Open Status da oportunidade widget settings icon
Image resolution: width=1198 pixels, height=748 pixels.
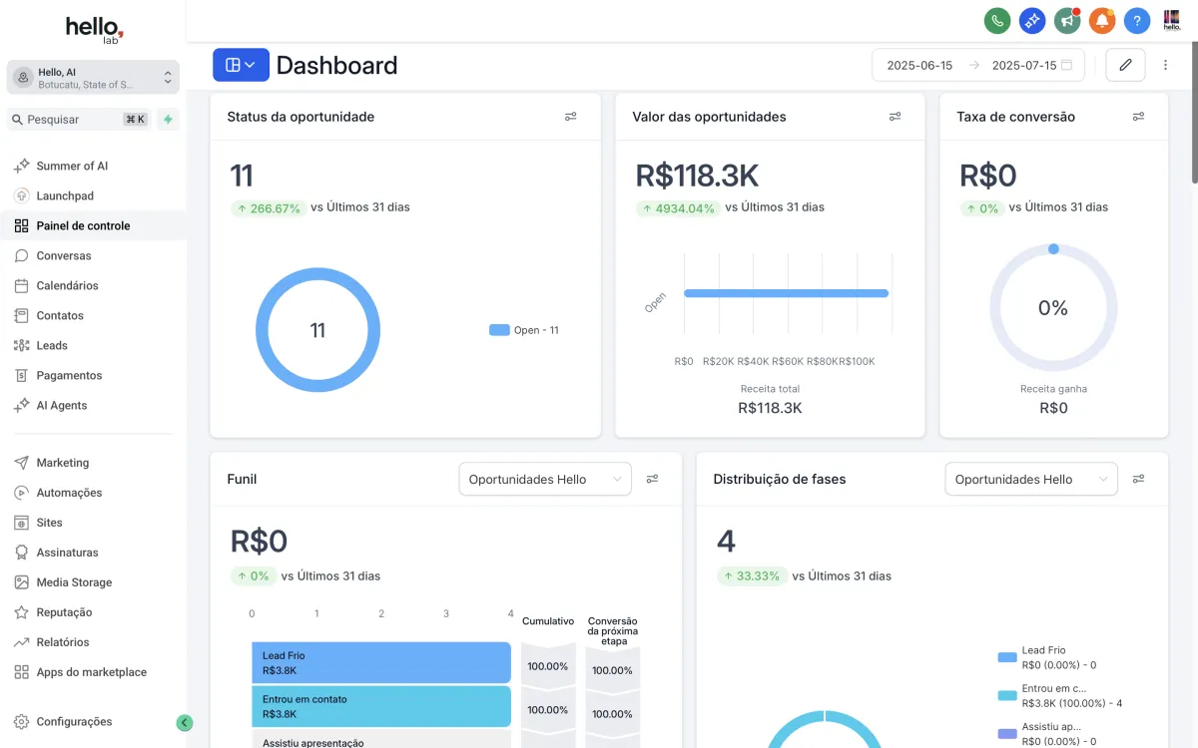[571, 117]
